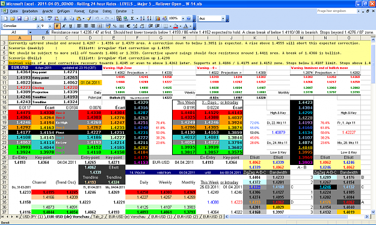Open the Consolas font name dropdown
Image resolution: width=376 pixels, height=225 pixels.
(x=38, y=26)
